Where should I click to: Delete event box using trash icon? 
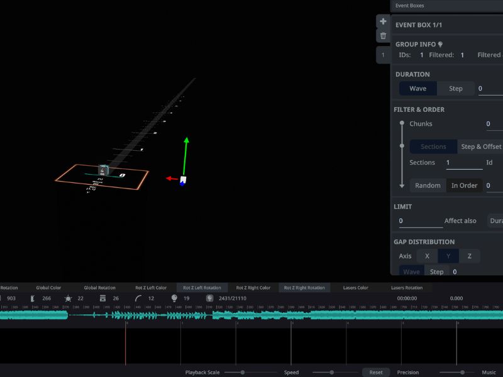tap(383, 36)
